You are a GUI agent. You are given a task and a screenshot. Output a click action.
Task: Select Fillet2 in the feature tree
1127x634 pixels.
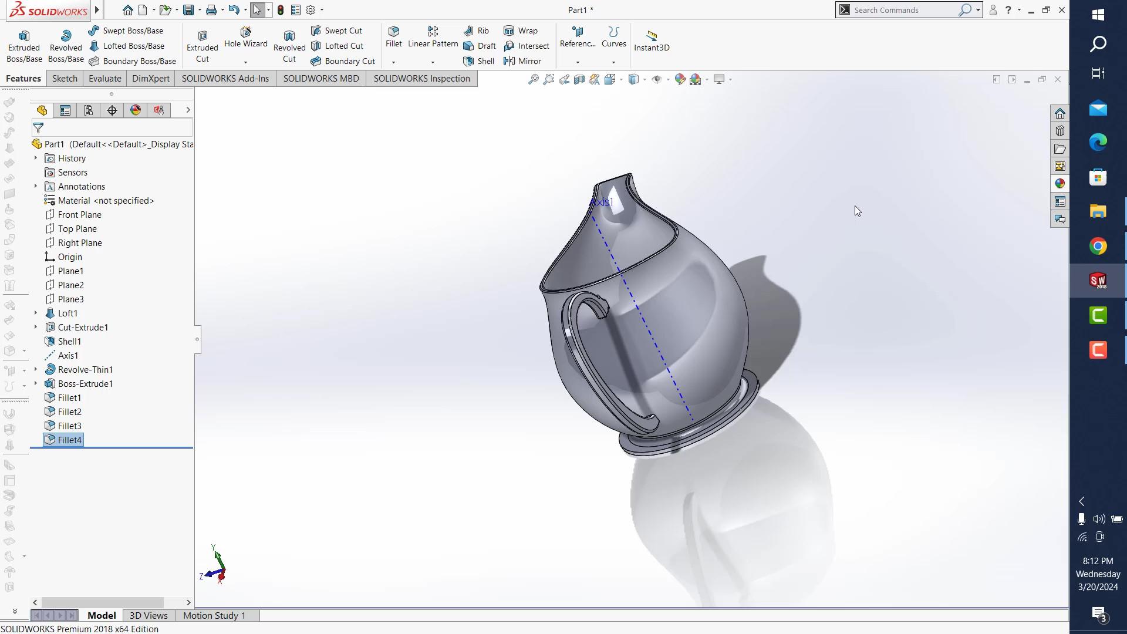point(69,412)
